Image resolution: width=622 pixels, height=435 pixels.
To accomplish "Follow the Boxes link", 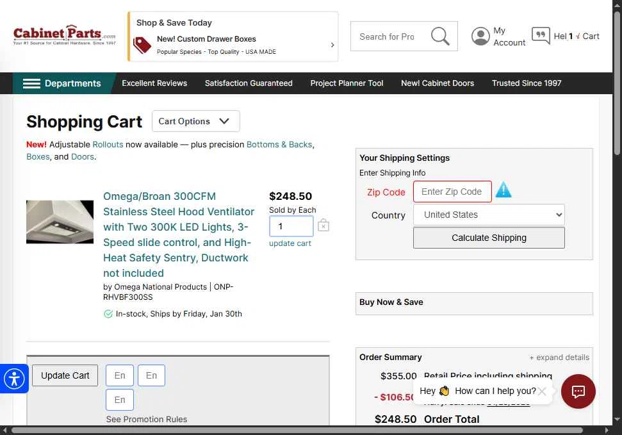I will (38, 157).
